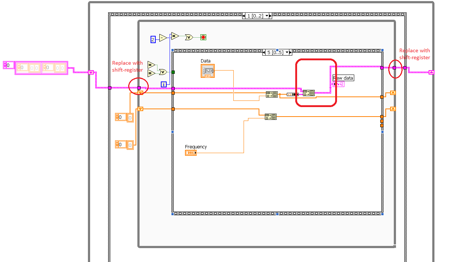Viewport: 459px width, 262px height.
Task: Click index stepper of pink cluster array constant
Action: 5,65
